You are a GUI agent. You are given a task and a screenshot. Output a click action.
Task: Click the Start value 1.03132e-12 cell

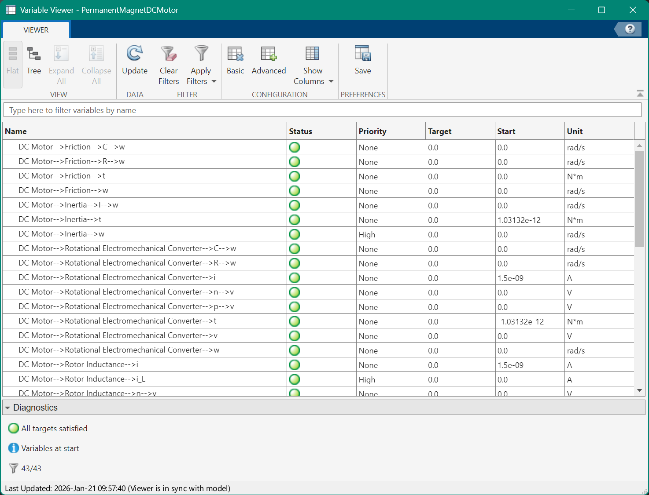519,220
